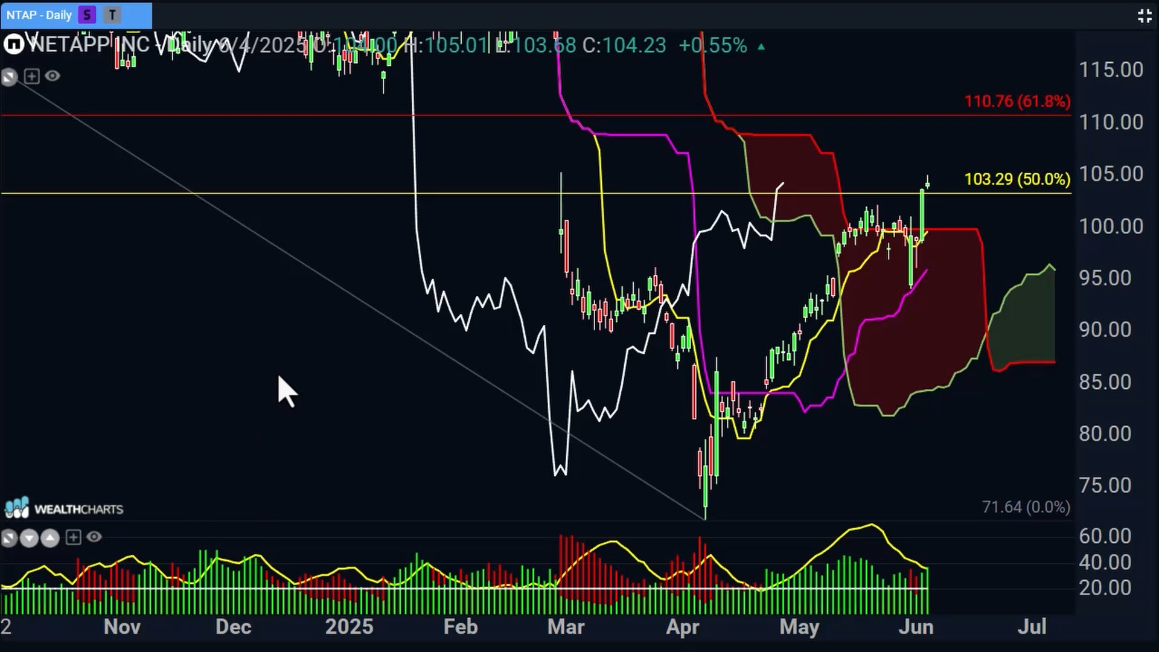Add indicator to lower pane with plus icon
The height and width of the screenshot is (652, 1159).
point(74,537)
